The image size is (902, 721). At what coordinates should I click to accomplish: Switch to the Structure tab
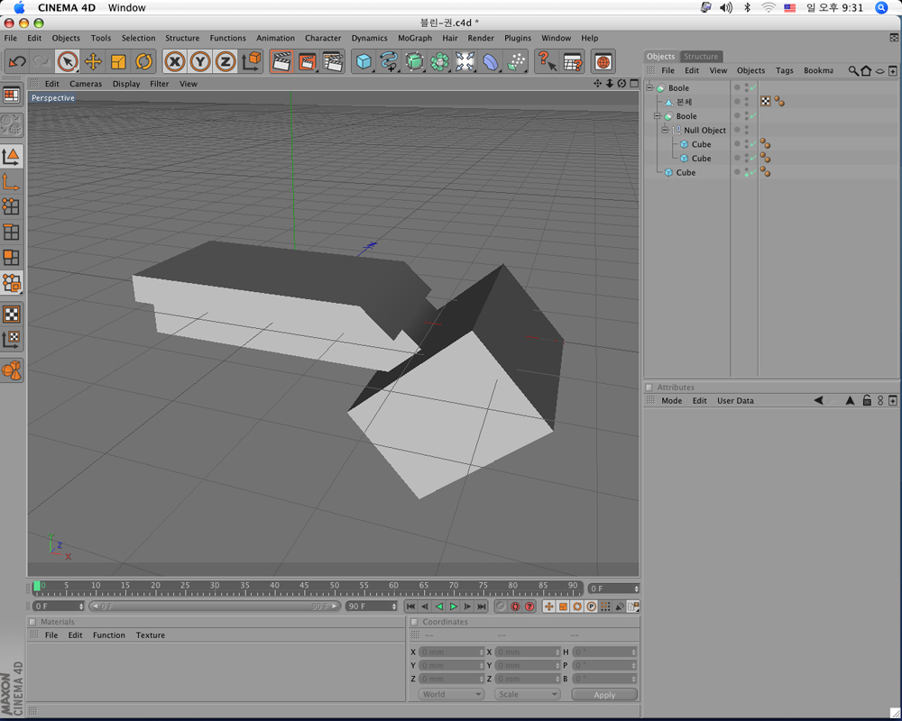tap(701, 56)
